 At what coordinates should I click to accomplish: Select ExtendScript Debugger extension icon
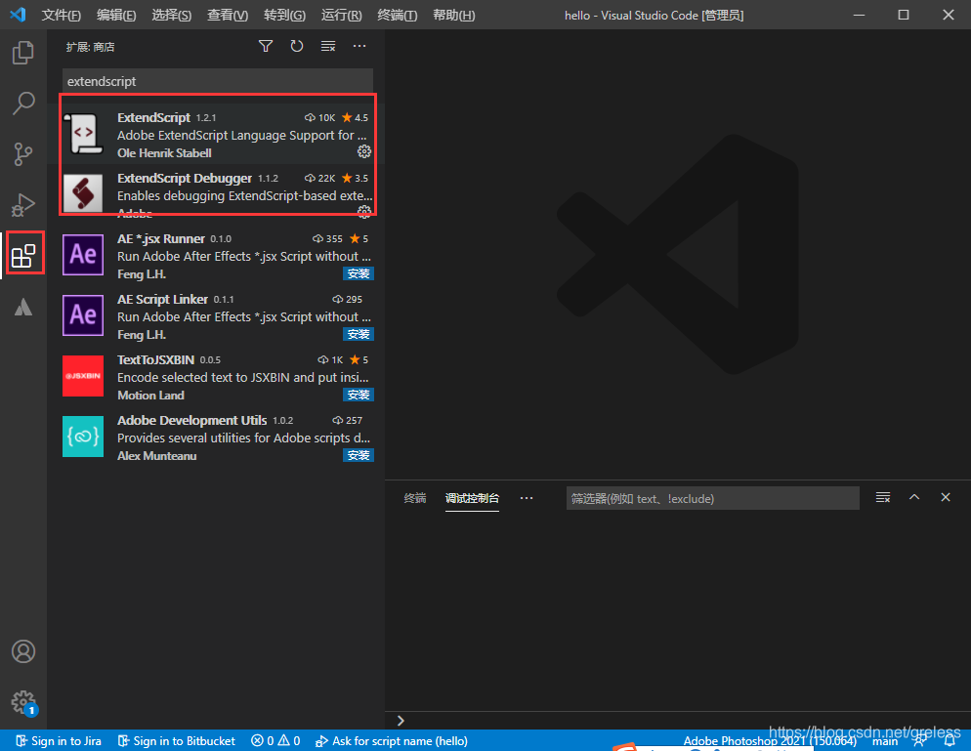pyautogui.click(x=83, y=193)
